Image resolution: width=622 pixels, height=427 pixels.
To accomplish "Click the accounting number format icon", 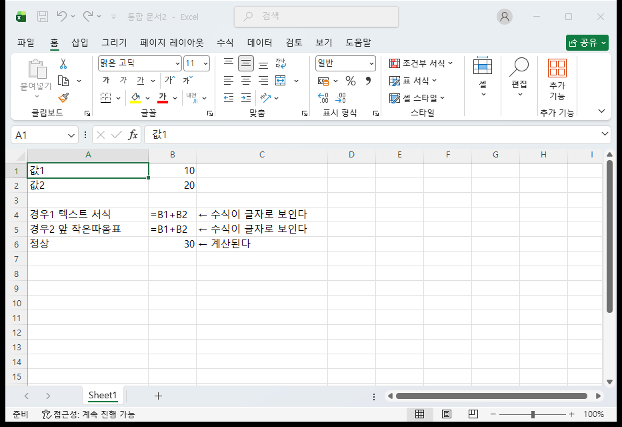I will pyautogui.click(x=323, y=81).
